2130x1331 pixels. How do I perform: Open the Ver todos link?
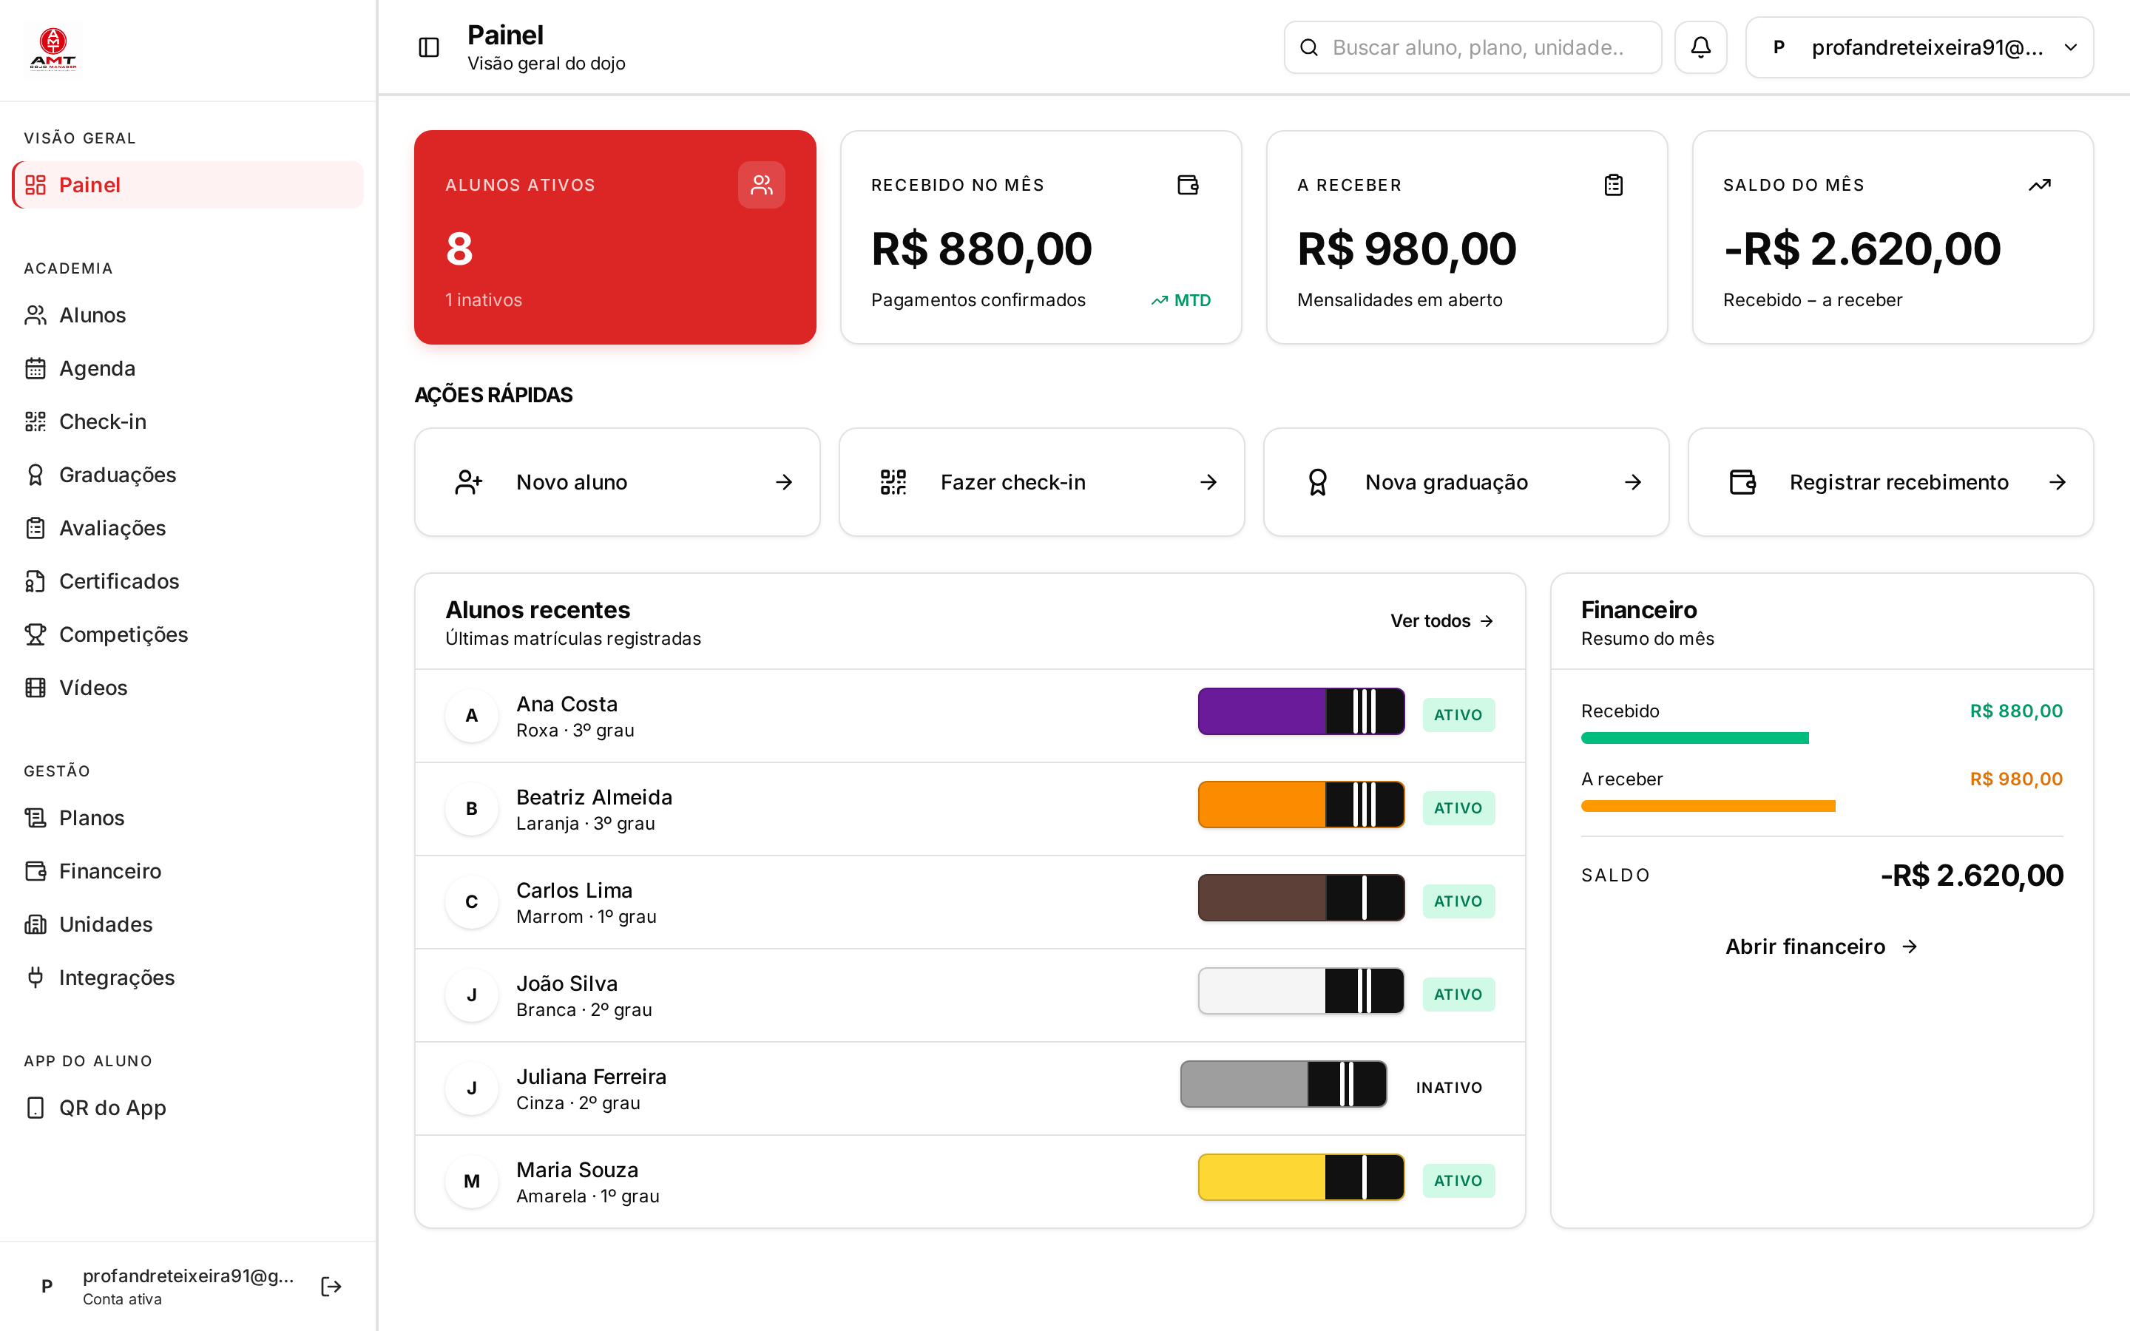1441,620
